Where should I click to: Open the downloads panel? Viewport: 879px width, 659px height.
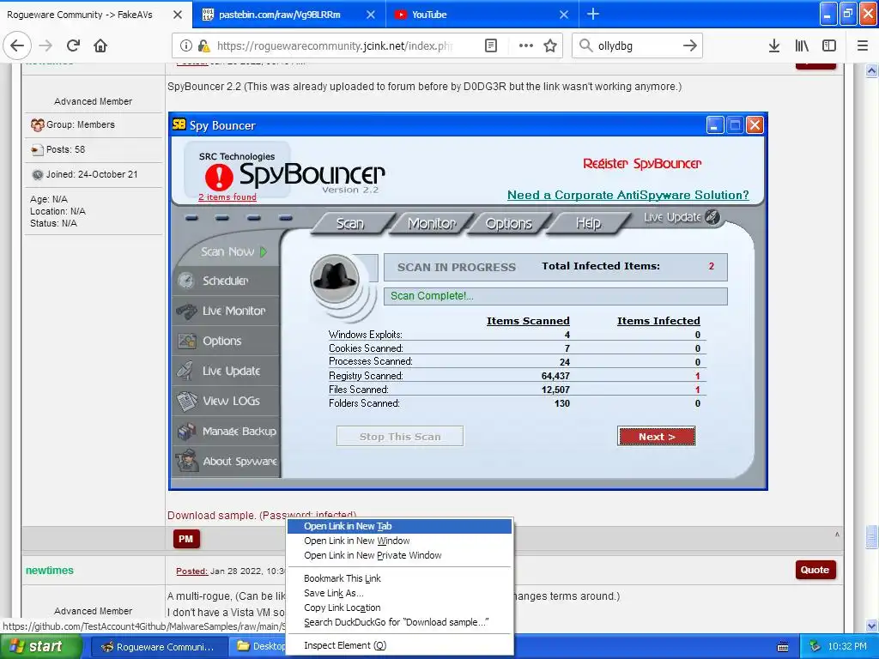point(773,45)
